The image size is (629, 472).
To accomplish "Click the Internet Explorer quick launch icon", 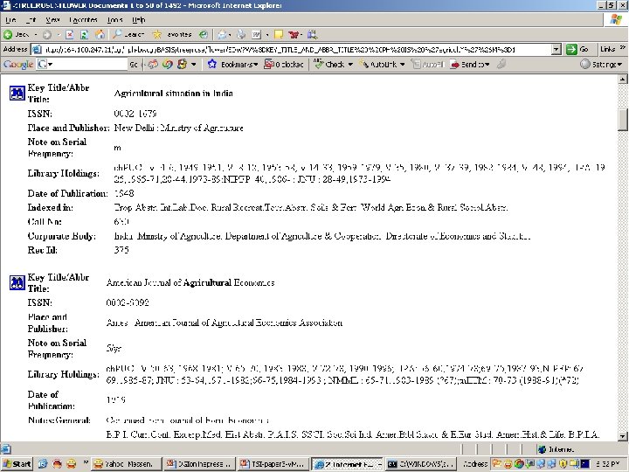I will point(43,464).
